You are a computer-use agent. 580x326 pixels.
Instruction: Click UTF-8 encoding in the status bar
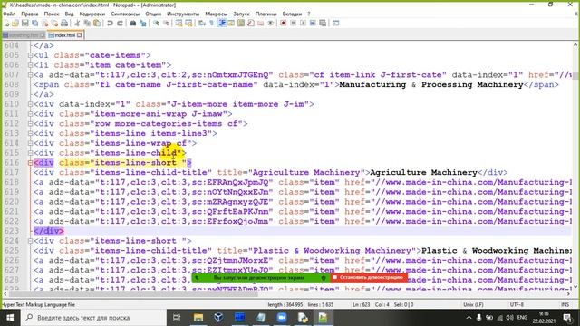pyautogui.click(x=517, y=304)
